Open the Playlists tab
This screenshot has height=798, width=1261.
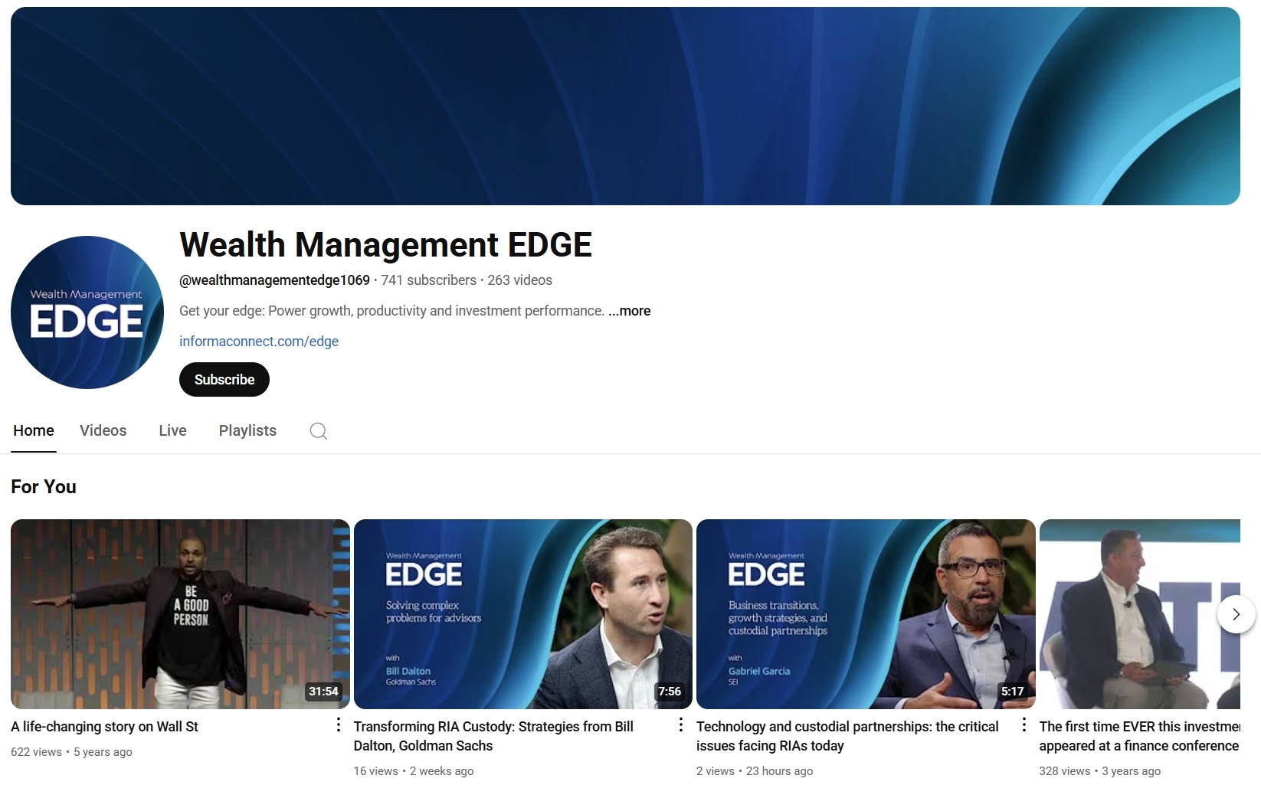coord(247,430)
